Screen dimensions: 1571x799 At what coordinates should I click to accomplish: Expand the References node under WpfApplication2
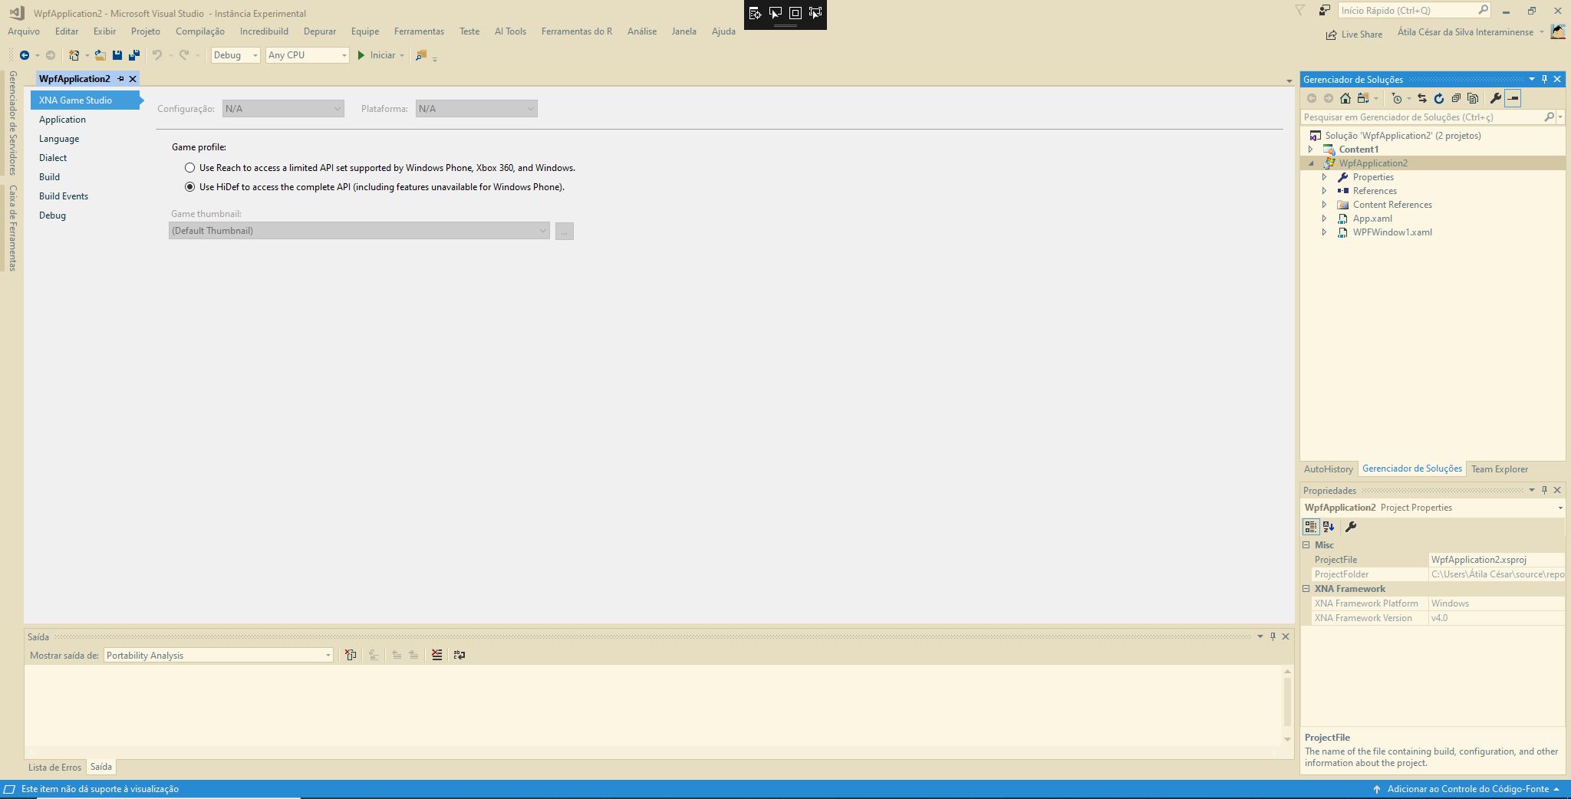coord(1324,190)
